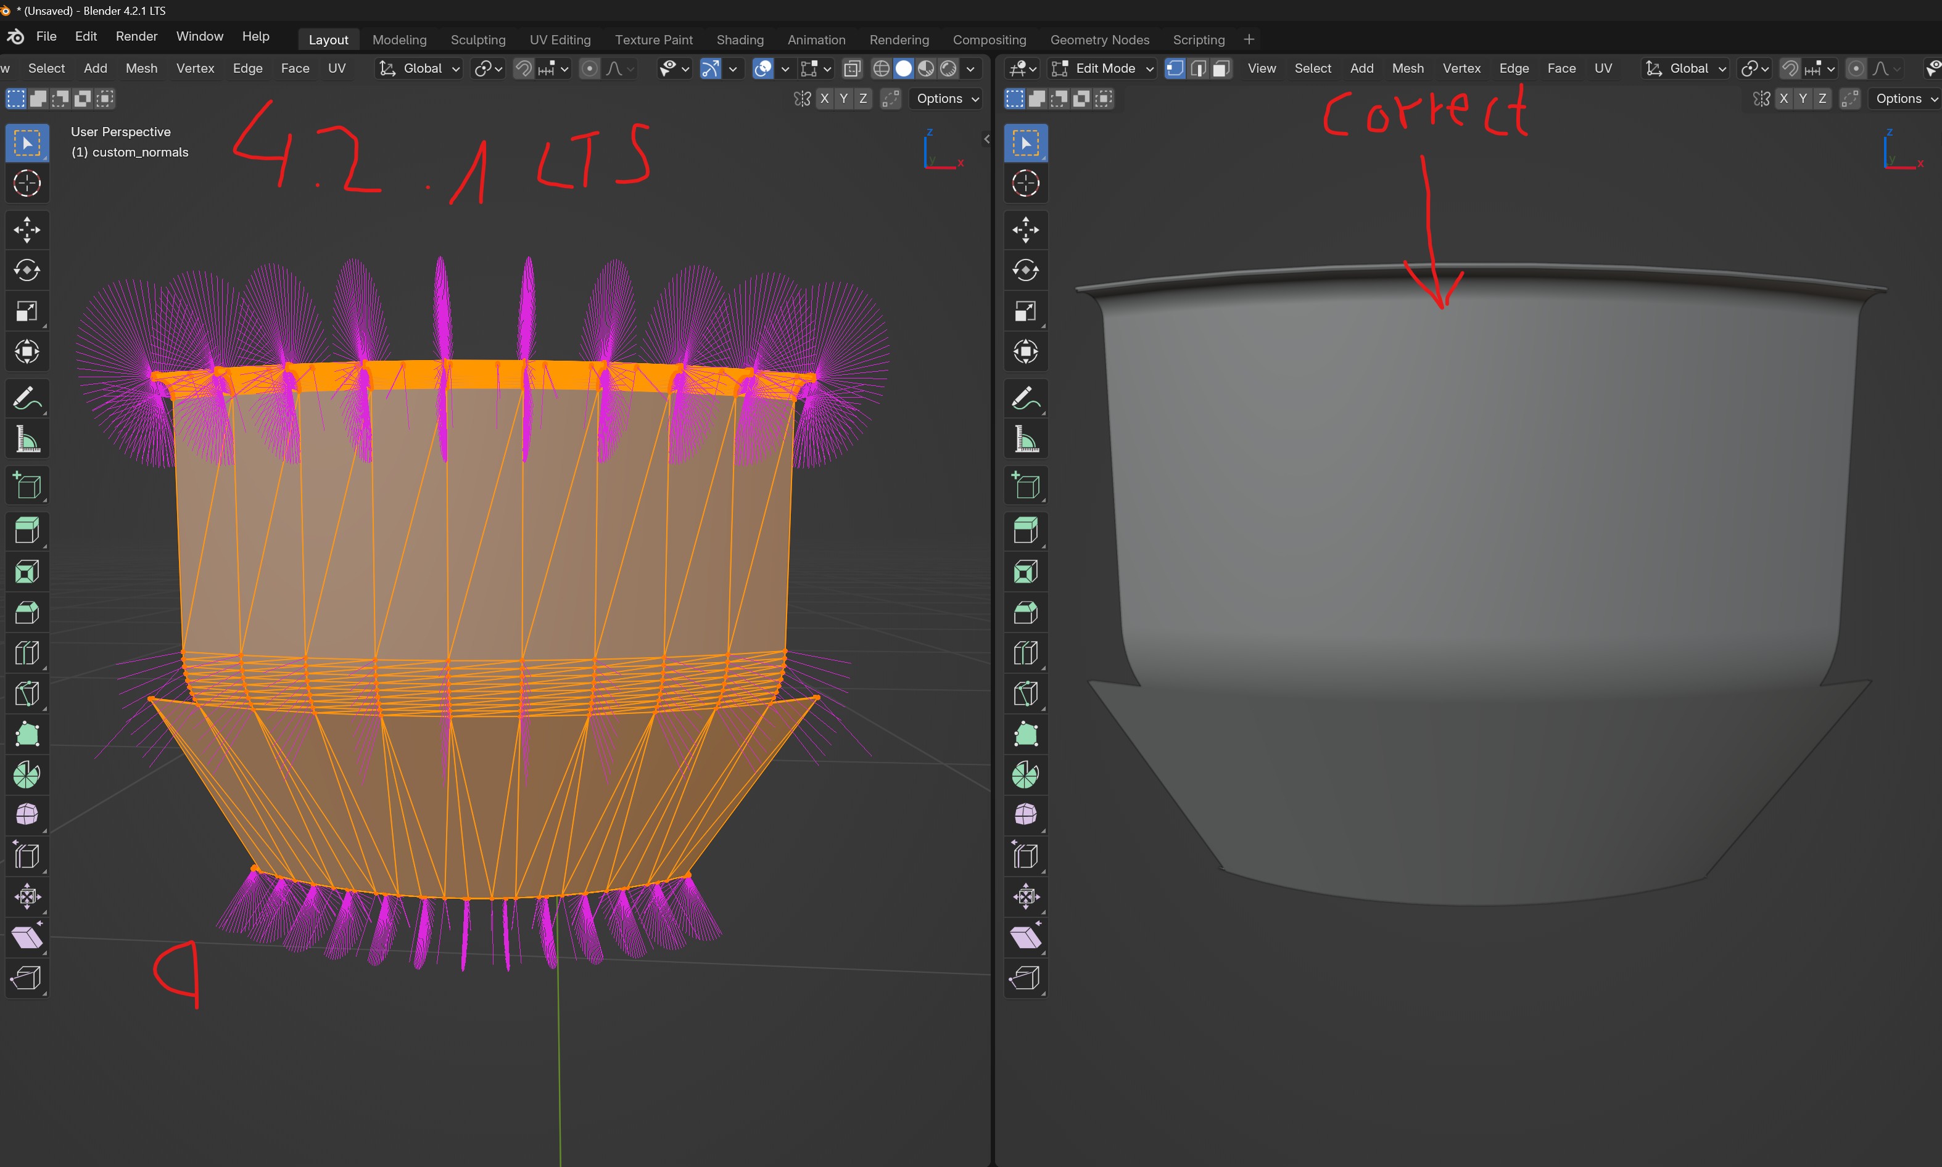Select the Rotate tool in left viewport toolbar
Screen dimensions: 1942x1167
[x=27, y=271]
